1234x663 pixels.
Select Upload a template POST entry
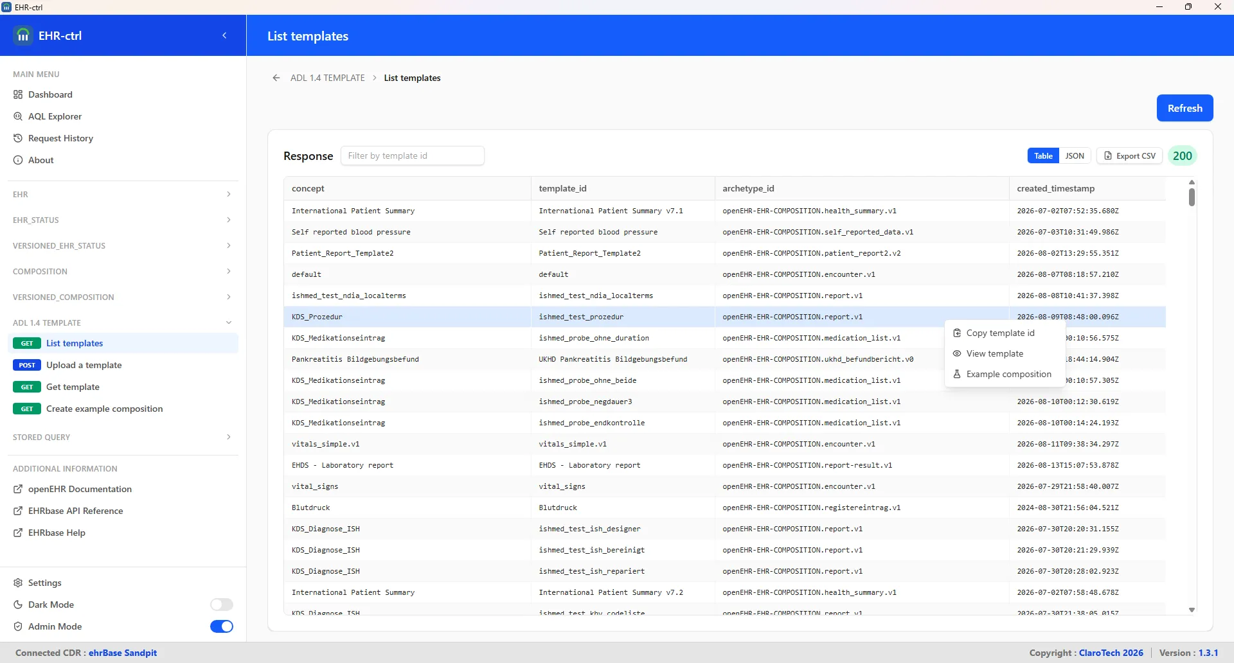click(123, 365)
